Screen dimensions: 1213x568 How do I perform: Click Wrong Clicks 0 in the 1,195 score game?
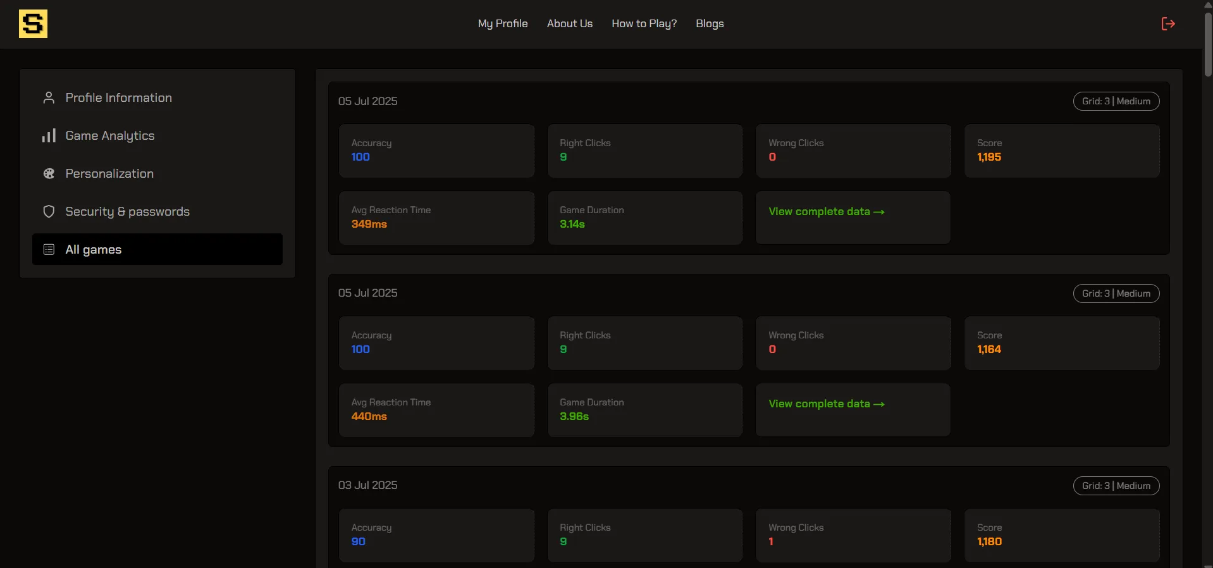point(853,151)
